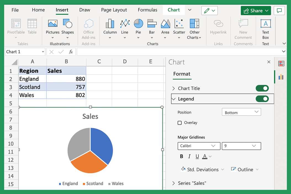Viewport: 291px width, 194px height.
Task: Check the Overlay checkbox
Action: 180,123
